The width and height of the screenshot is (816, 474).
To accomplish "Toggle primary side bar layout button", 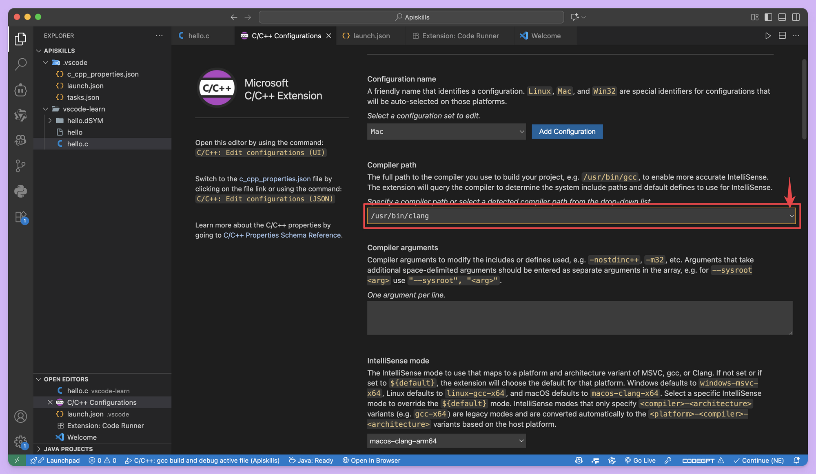I will (x=768, y=17).
